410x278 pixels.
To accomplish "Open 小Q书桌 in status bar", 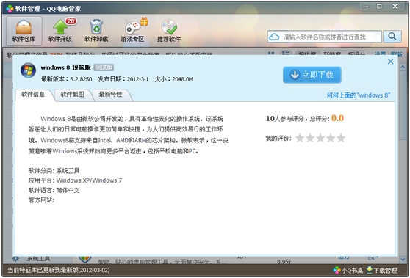I will click(348, 270).
